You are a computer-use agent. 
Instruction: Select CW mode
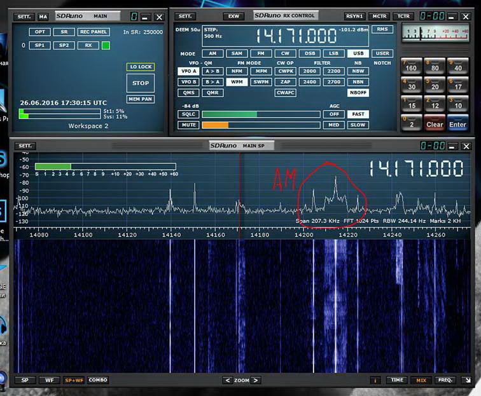click(285, 53)
